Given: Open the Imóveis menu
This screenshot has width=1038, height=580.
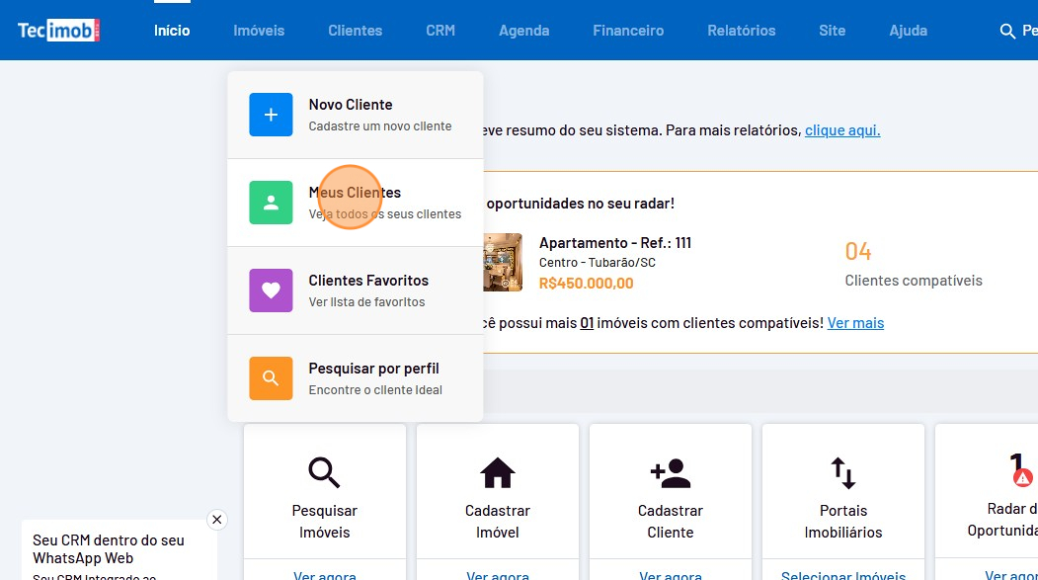Looking at the screenshot, I should [259, 31].
